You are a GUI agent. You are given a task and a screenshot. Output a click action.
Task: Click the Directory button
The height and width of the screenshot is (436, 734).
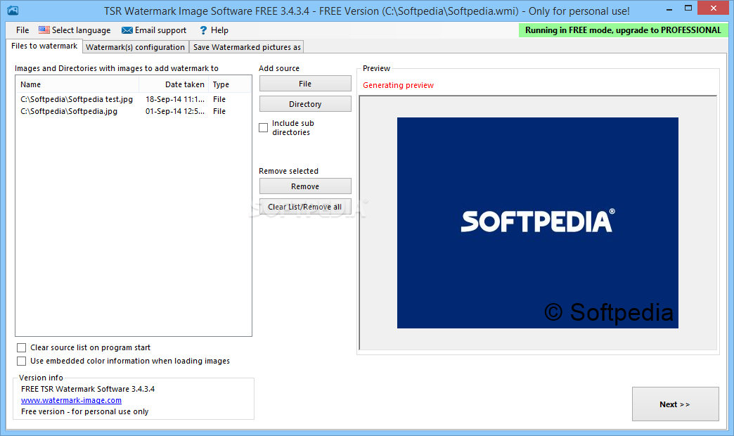[x=305, y=104]
